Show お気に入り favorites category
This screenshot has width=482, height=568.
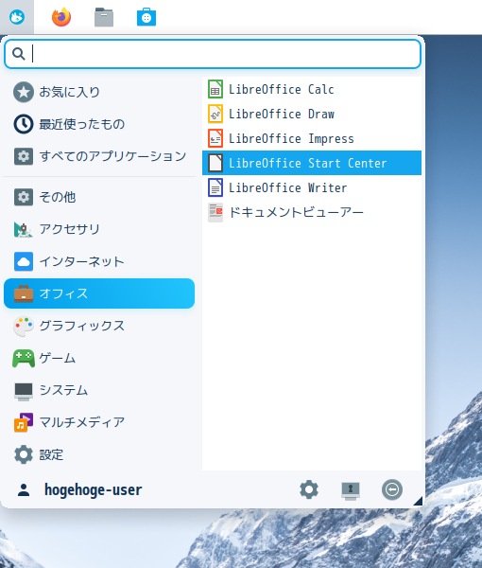tap(99, 92)
